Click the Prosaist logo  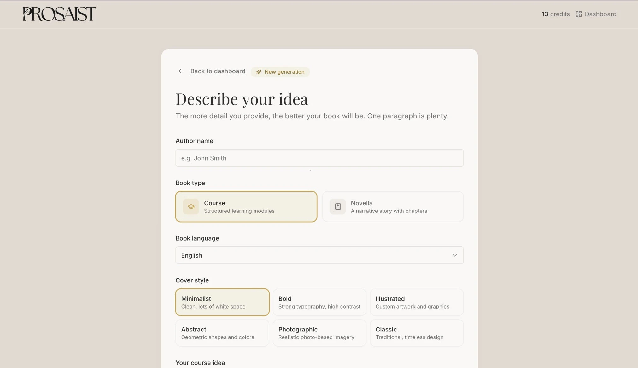coord(59,14)
